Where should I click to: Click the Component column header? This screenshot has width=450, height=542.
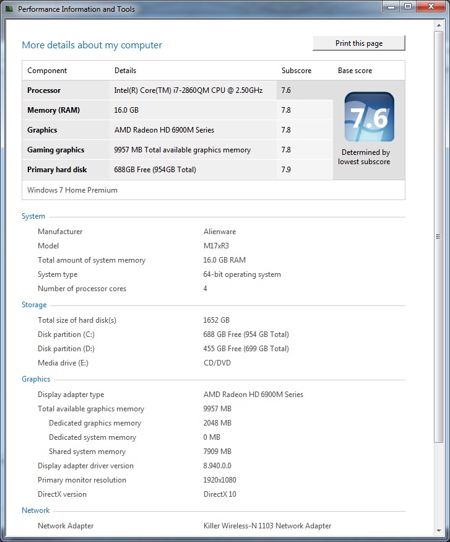[47, 71]
